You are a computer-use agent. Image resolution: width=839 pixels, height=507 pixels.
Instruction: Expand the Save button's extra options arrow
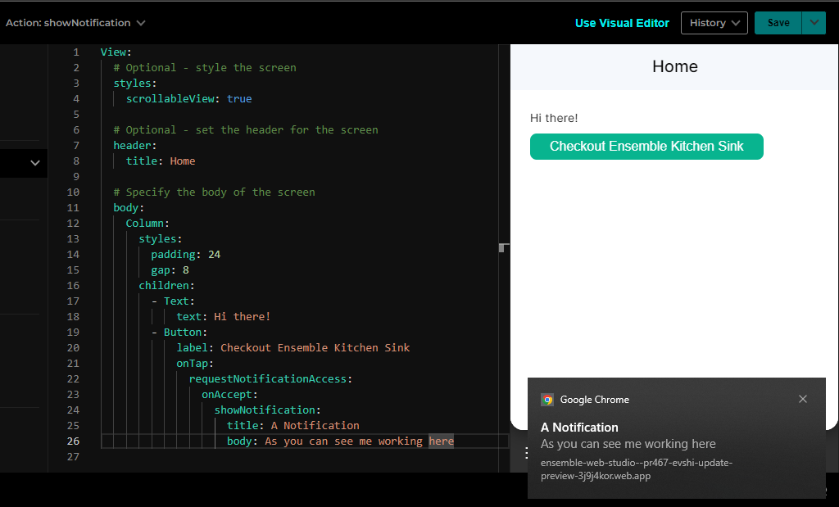click(814, 22)
